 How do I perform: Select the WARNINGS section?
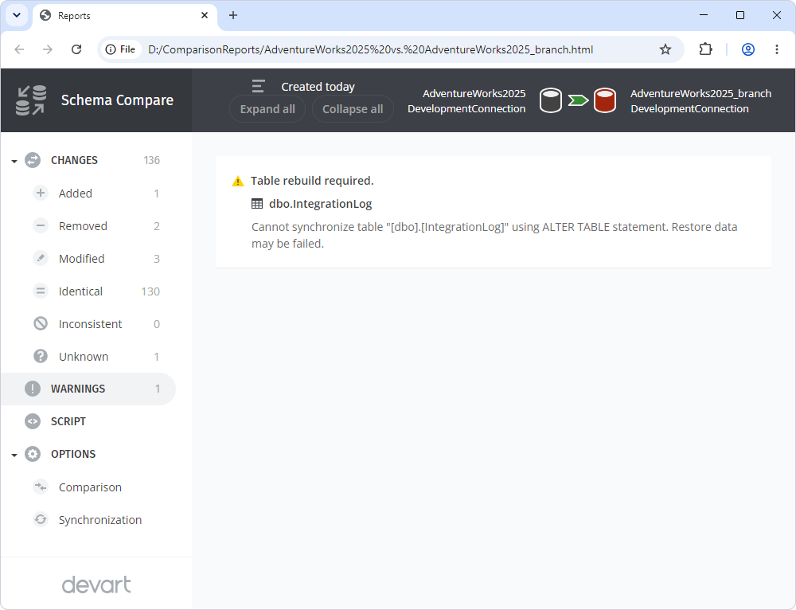click(x=88, y=389)
